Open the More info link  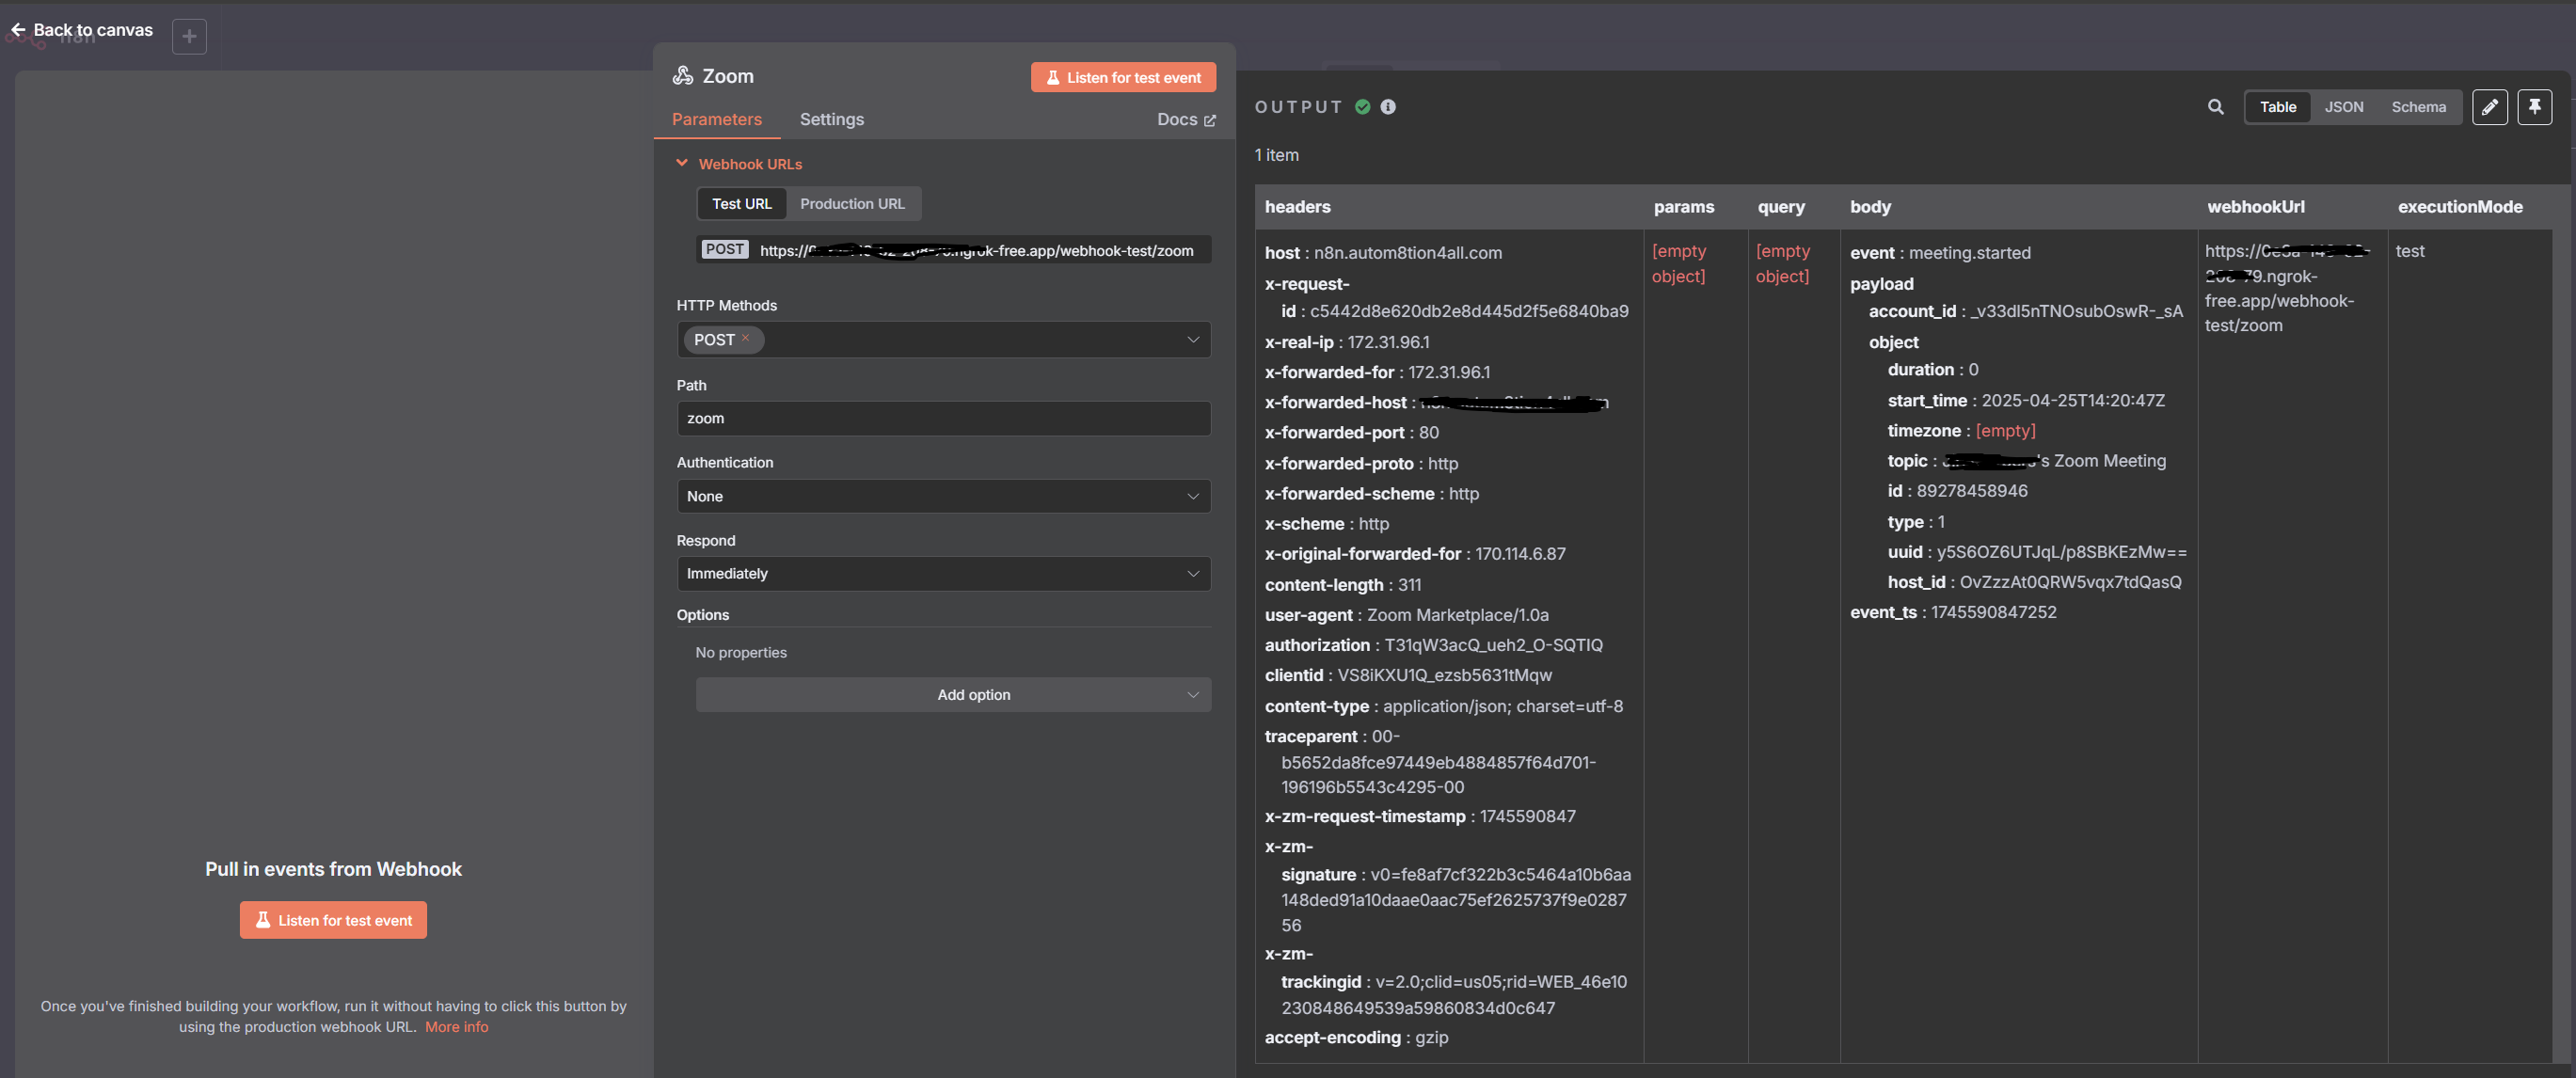456,1027
